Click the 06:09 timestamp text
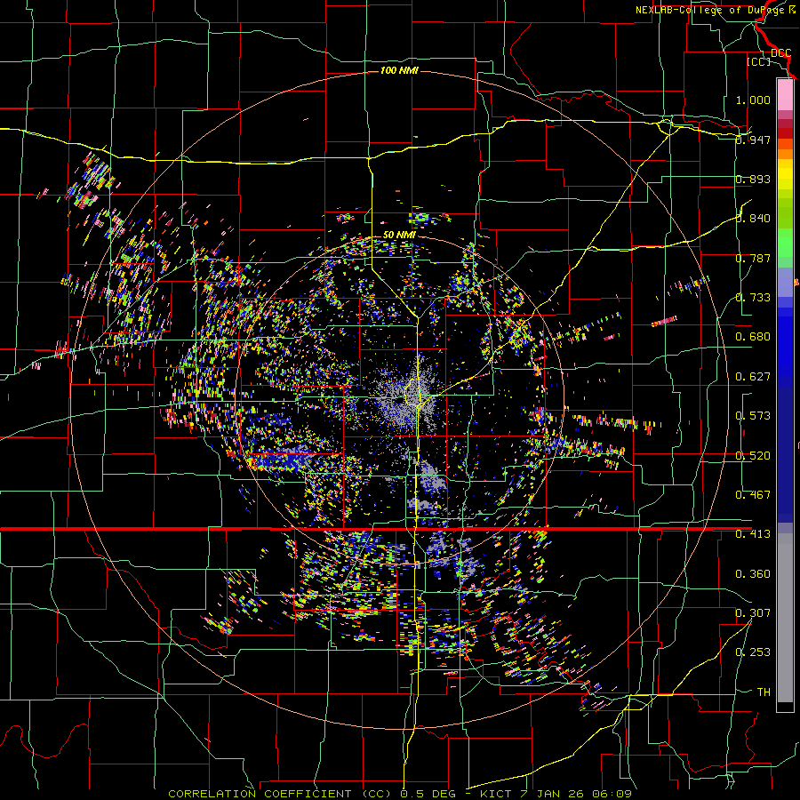This screenshot has height=800, width=800. coord(612,794)
